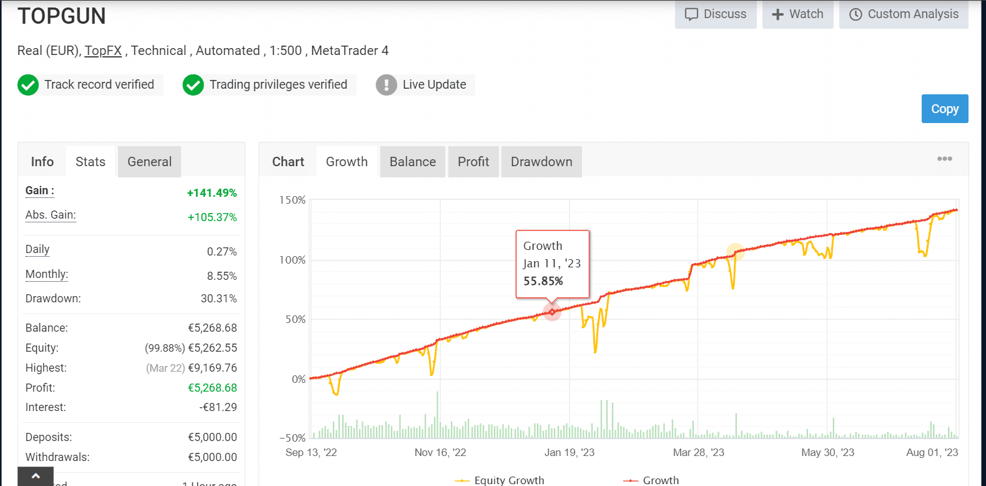
Task: Click the TOPGUN system title
Action: click(x=62, y=16)
